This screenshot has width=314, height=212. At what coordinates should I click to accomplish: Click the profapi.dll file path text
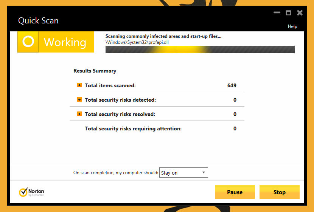(x=137, y=42)
